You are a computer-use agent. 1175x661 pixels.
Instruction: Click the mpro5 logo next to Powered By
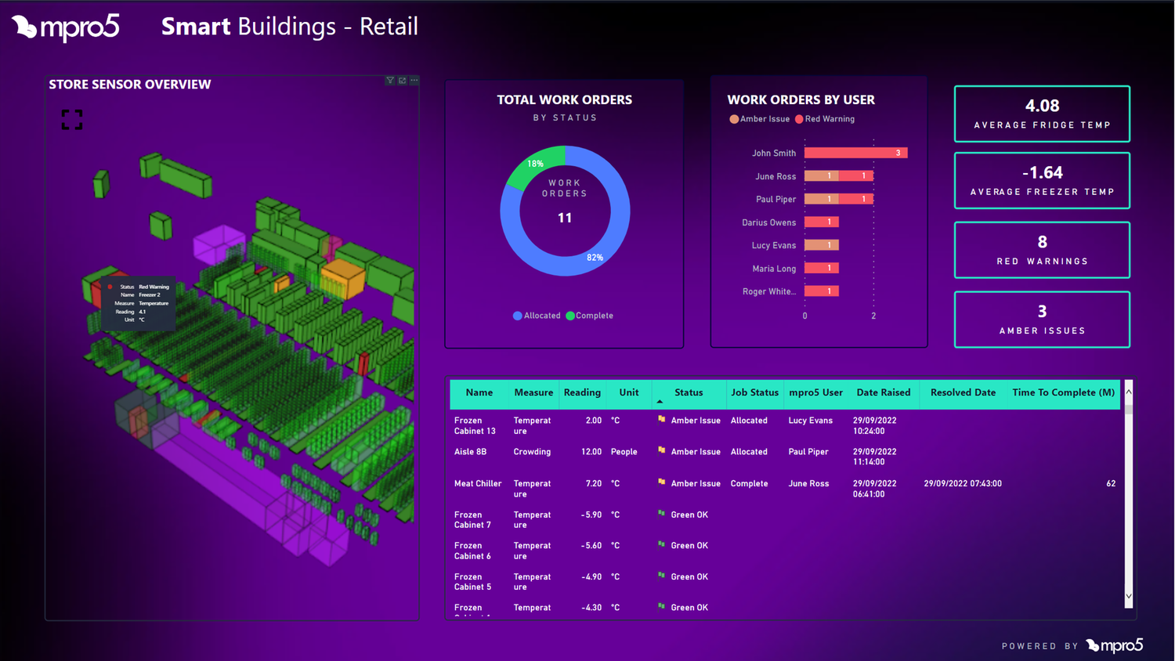pyautogui.click(x=1115, y=645)
